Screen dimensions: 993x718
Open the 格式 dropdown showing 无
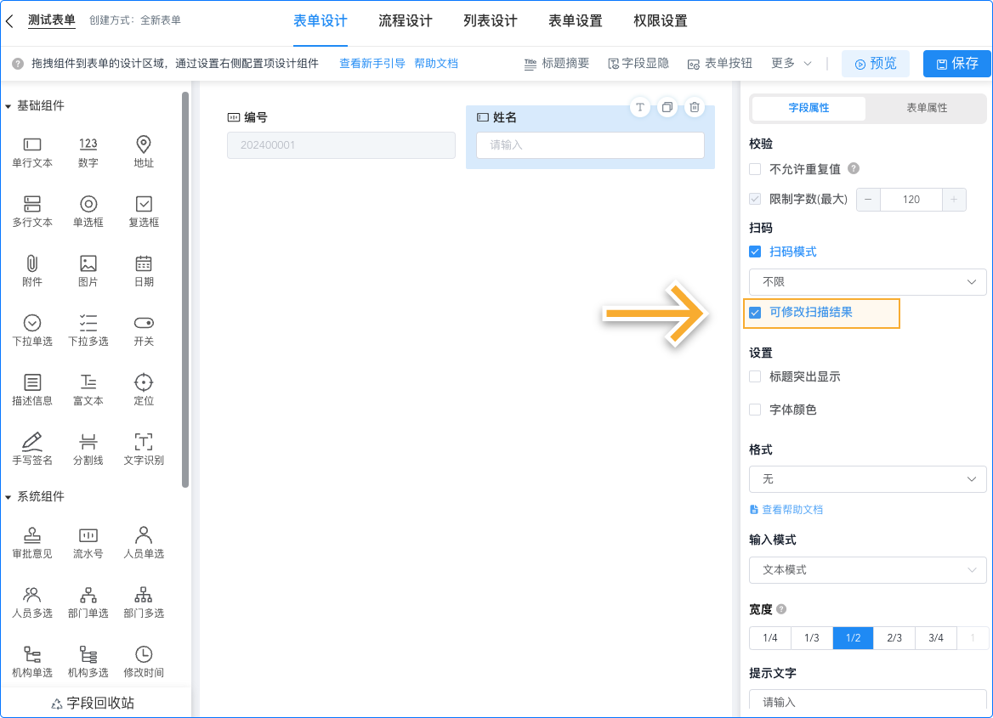point(866,479)
